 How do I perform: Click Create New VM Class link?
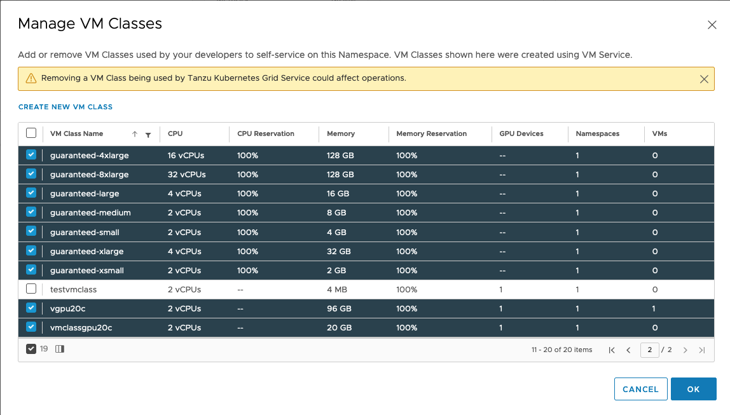[65, 107]
